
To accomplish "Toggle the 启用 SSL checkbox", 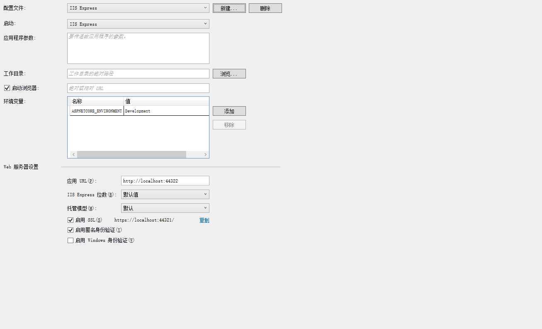I will (x=70, y=220).
